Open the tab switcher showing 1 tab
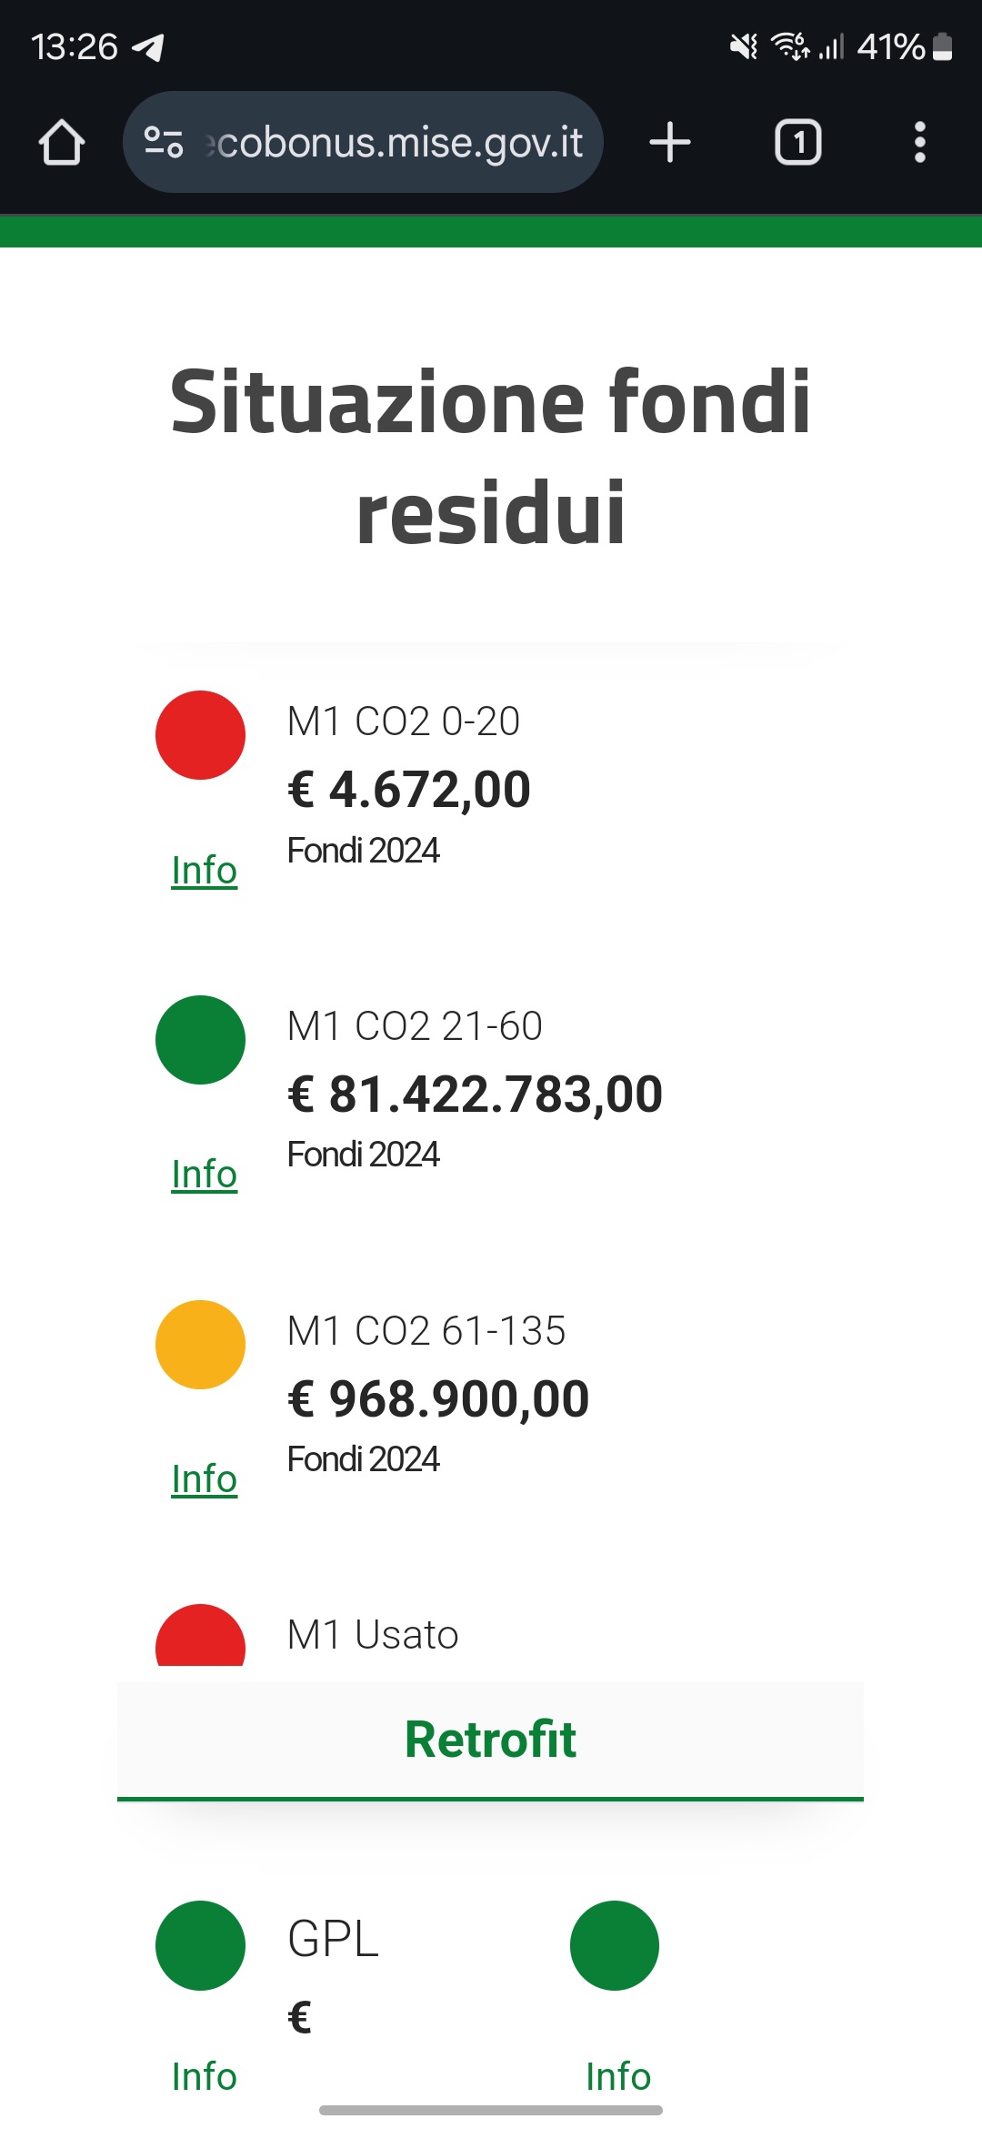This screenshot has width=982, height=2129. [x=798, y=143]
